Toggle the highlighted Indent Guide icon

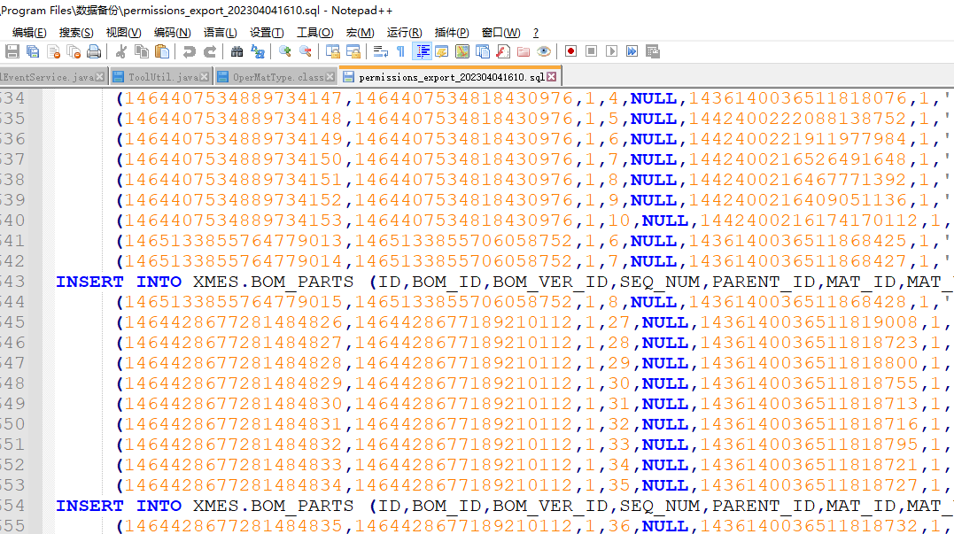pyautogui.click(x=422, y=51)
